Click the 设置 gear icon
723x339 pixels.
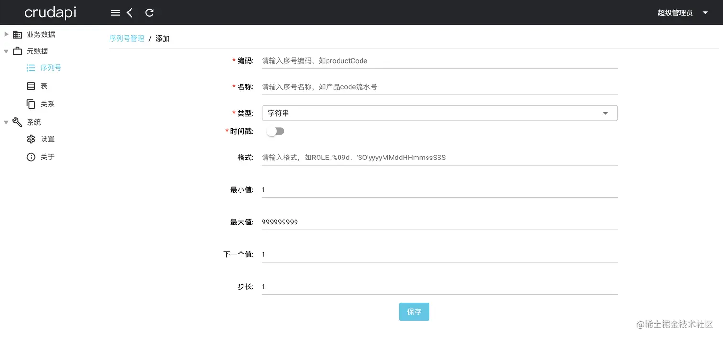pyautogui.click(x=31, y=139)
